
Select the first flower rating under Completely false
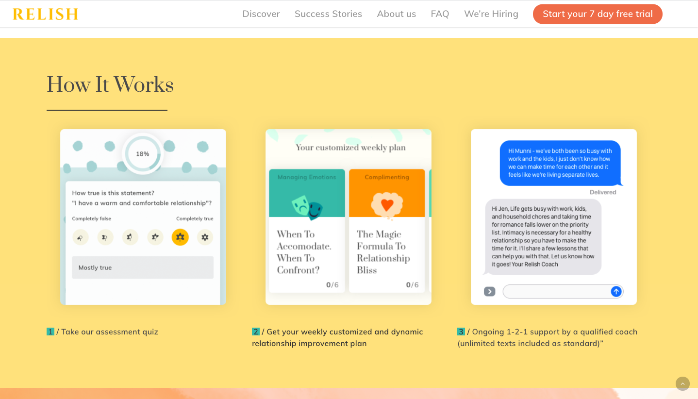(x=81, y=237)
